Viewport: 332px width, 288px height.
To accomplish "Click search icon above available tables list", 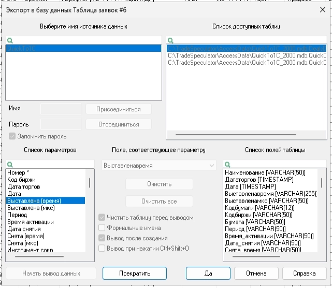I will (x=170, y=40).
